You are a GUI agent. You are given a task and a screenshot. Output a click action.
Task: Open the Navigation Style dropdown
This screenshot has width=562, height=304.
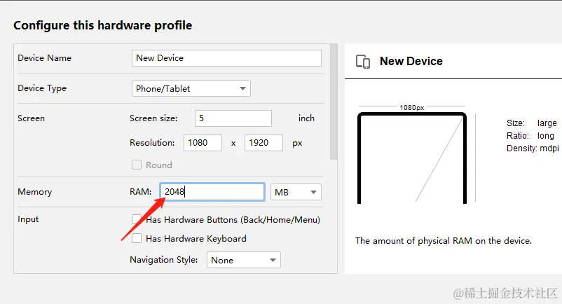tap(243, 260)
